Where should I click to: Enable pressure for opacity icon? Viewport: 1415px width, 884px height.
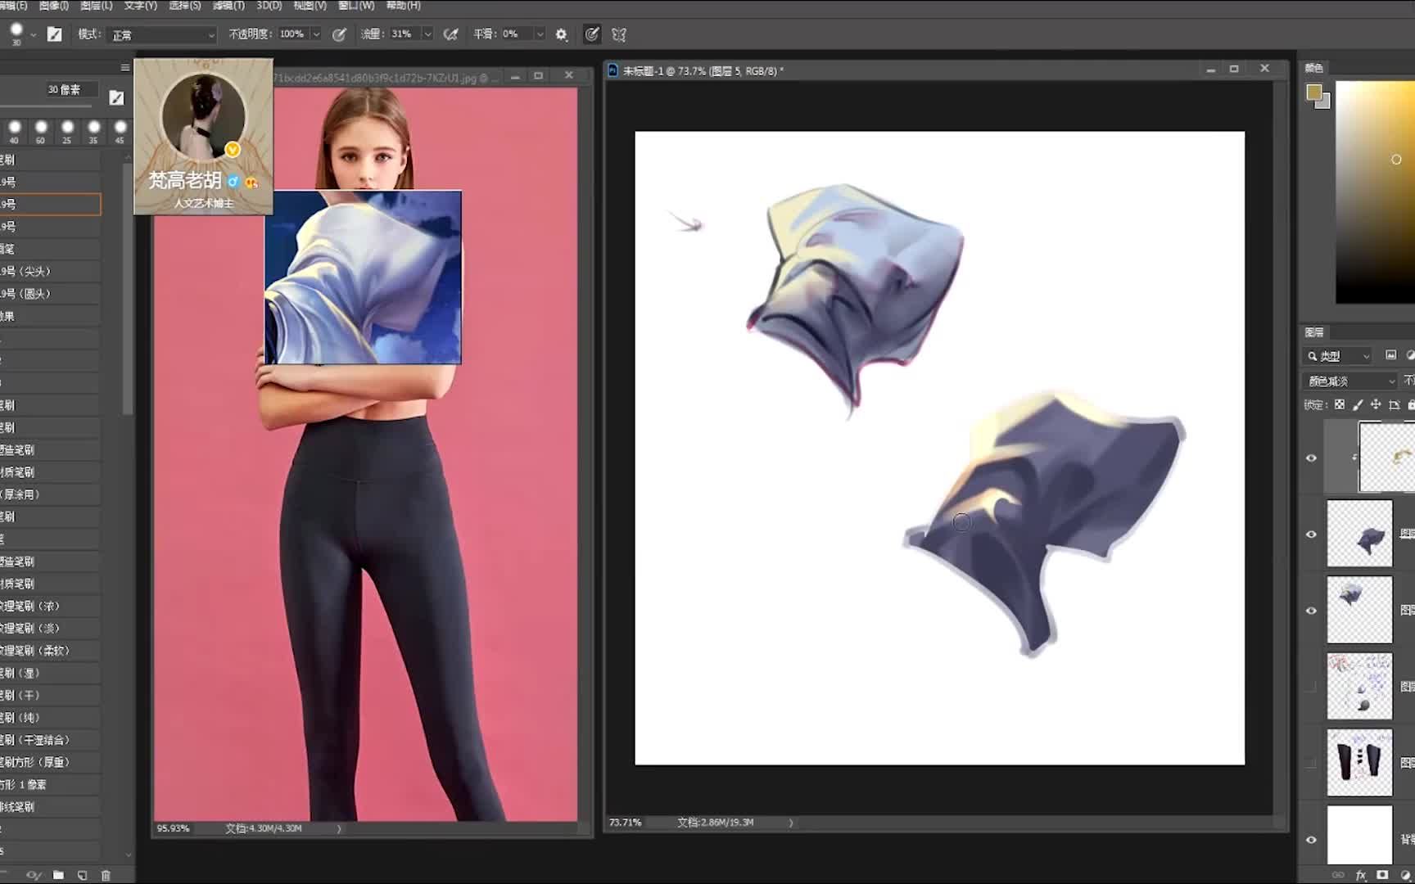point(339,34)
